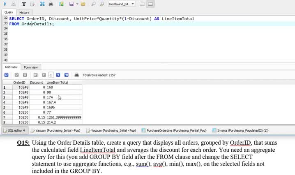Open the Northwind_BA database dropdown
The image size is (295, 175).
pos(121,4)
